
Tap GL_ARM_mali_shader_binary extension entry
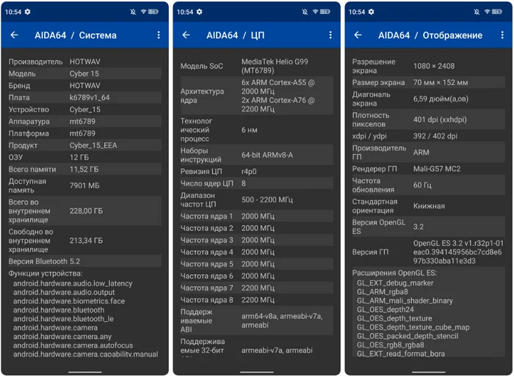pyautogui.click(x=405, y=301)
